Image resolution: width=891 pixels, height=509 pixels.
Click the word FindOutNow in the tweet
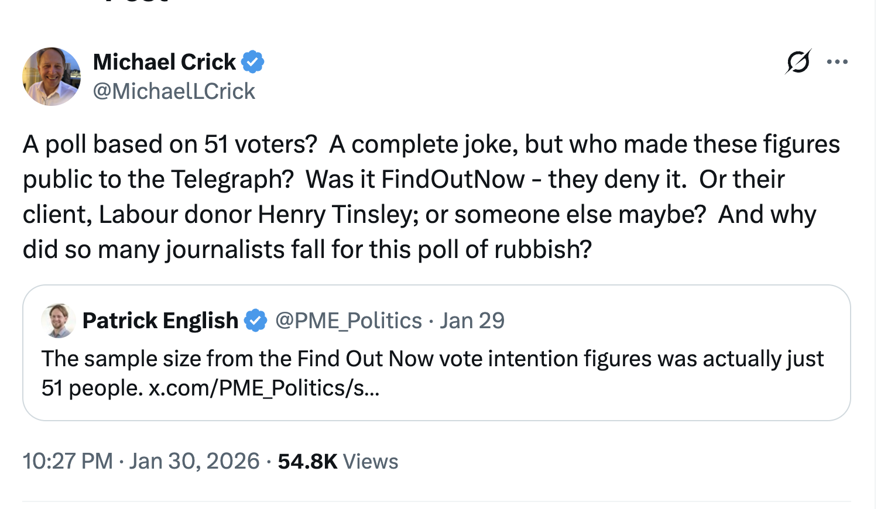tap(453, 180)
